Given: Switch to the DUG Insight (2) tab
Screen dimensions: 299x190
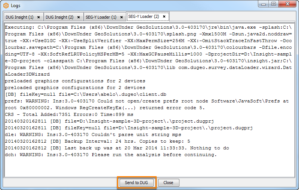Looking at the screenshot, I should point(64,17).
